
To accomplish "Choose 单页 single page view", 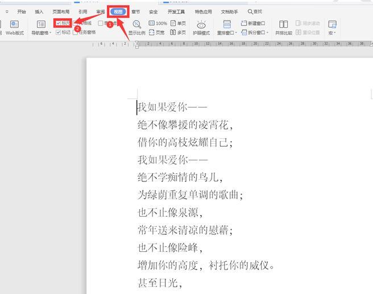I will point(178,23).
